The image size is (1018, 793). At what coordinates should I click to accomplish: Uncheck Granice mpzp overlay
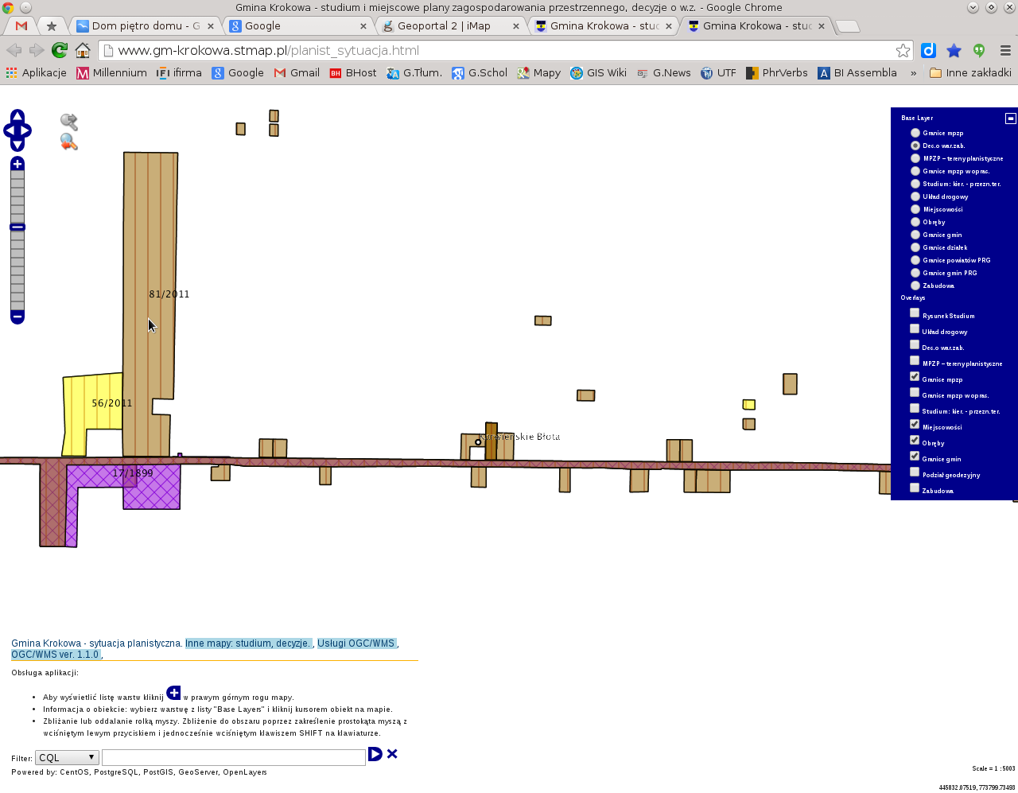(x=915, y=376)
